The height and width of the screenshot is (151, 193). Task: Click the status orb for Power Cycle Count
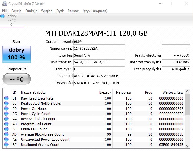click(x=6, y=114)
